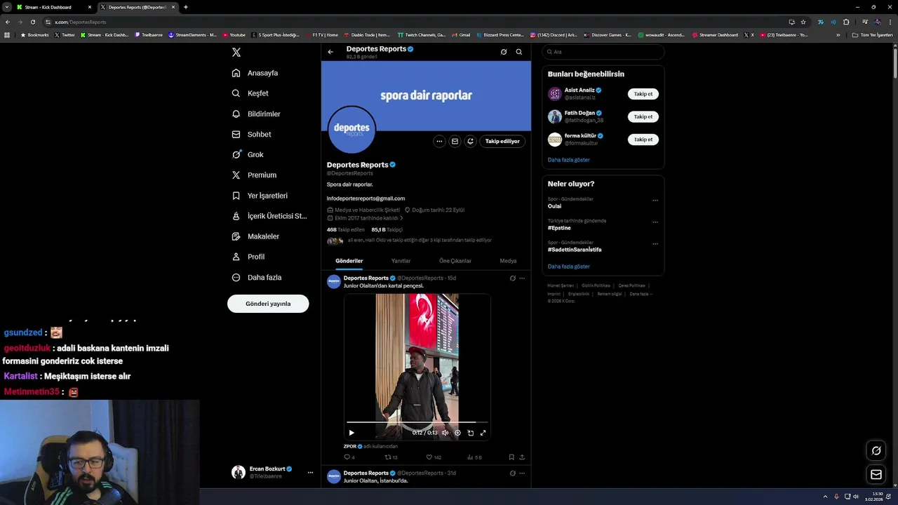The height and width of the screenshot is (505, 898).
Task: Switch to the Yanıtlar tab
Action: tap(401, 261)
